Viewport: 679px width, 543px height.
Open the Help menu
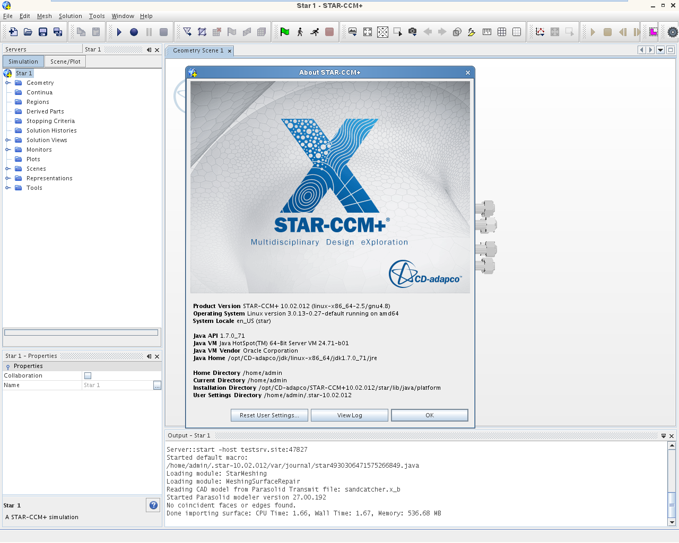(146, 16)
